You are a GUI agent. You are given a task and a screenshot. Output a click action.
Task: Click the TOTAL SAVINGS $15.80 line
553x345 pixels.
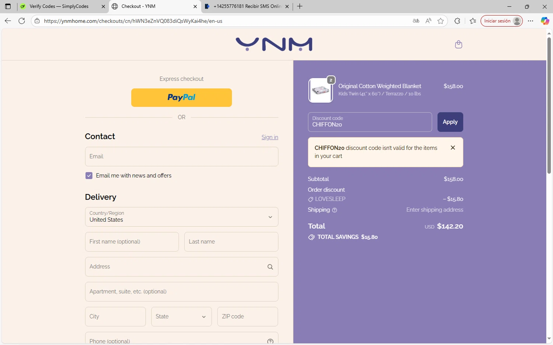pos(343,237)
